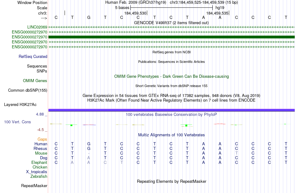Viewport: 295px width, 193px height.
Task: Select the Human alignment row label
Action: pos(41,144)
